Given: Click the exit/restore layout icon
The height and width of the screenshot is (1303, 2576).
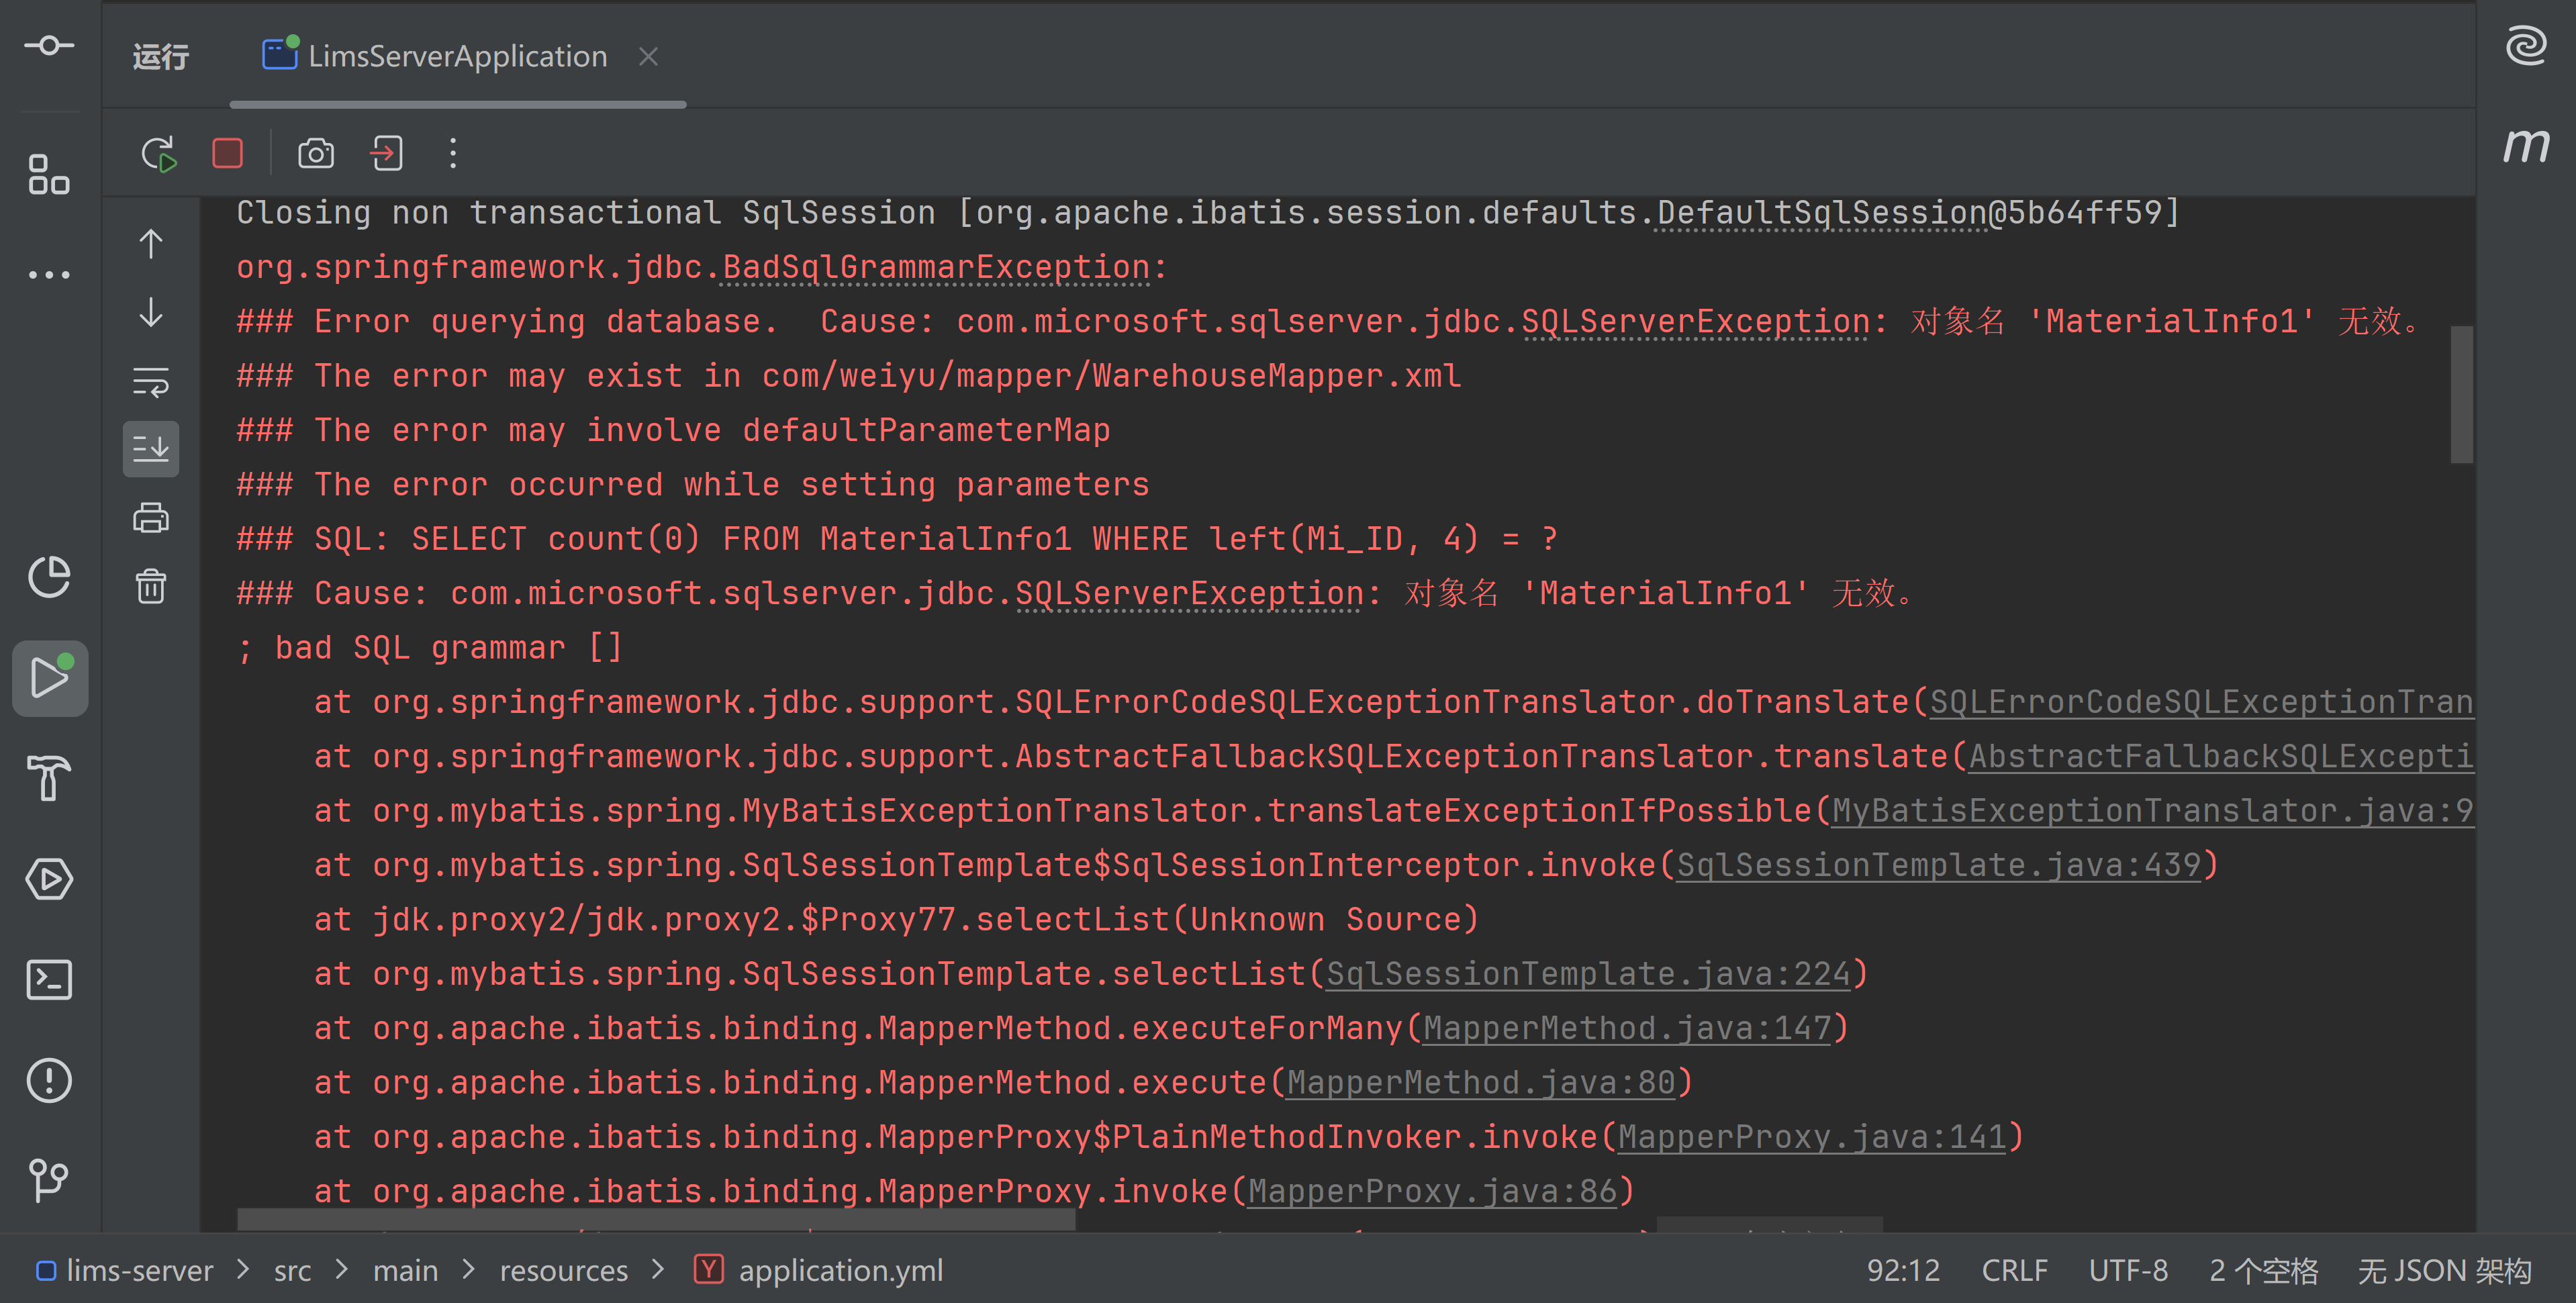Looking at the screenshot, I should coord(387,154).
